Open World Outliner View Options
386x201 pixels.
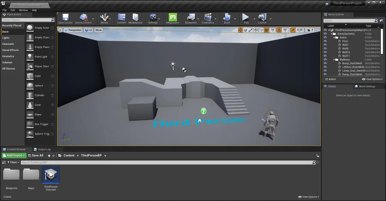click(x=372, y=79)
